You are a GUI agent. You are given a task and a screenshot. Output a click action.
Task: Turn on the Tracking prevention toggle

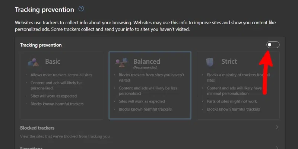[x=273, y=45]
